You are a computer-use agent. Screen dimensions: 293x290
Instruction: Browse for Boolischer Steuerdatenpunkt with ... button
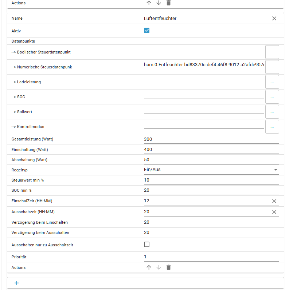coord(272,52)
